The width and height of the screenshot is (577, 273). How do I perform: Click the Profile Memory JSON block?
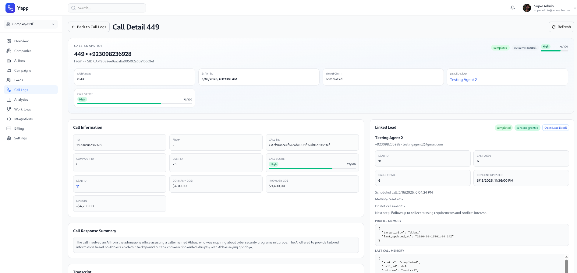pyautogui.click(x=472, y=235)
